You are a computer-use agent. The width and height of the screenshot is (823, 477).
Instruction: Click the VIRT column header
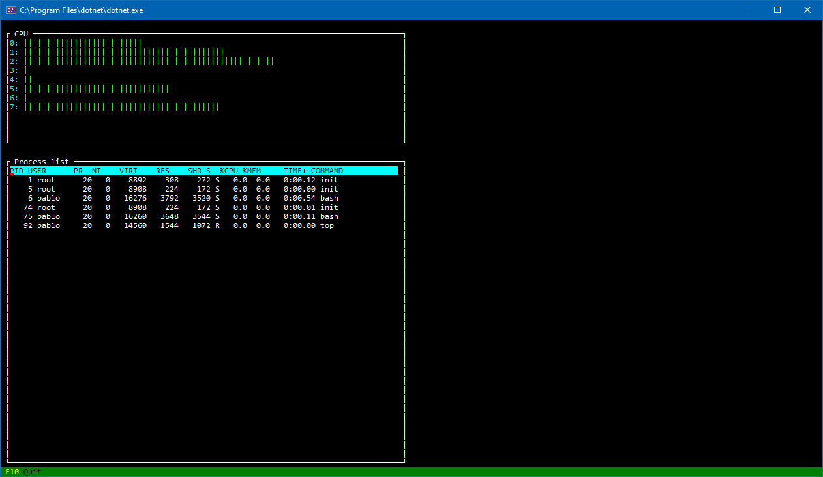click(x=128, y=171)
